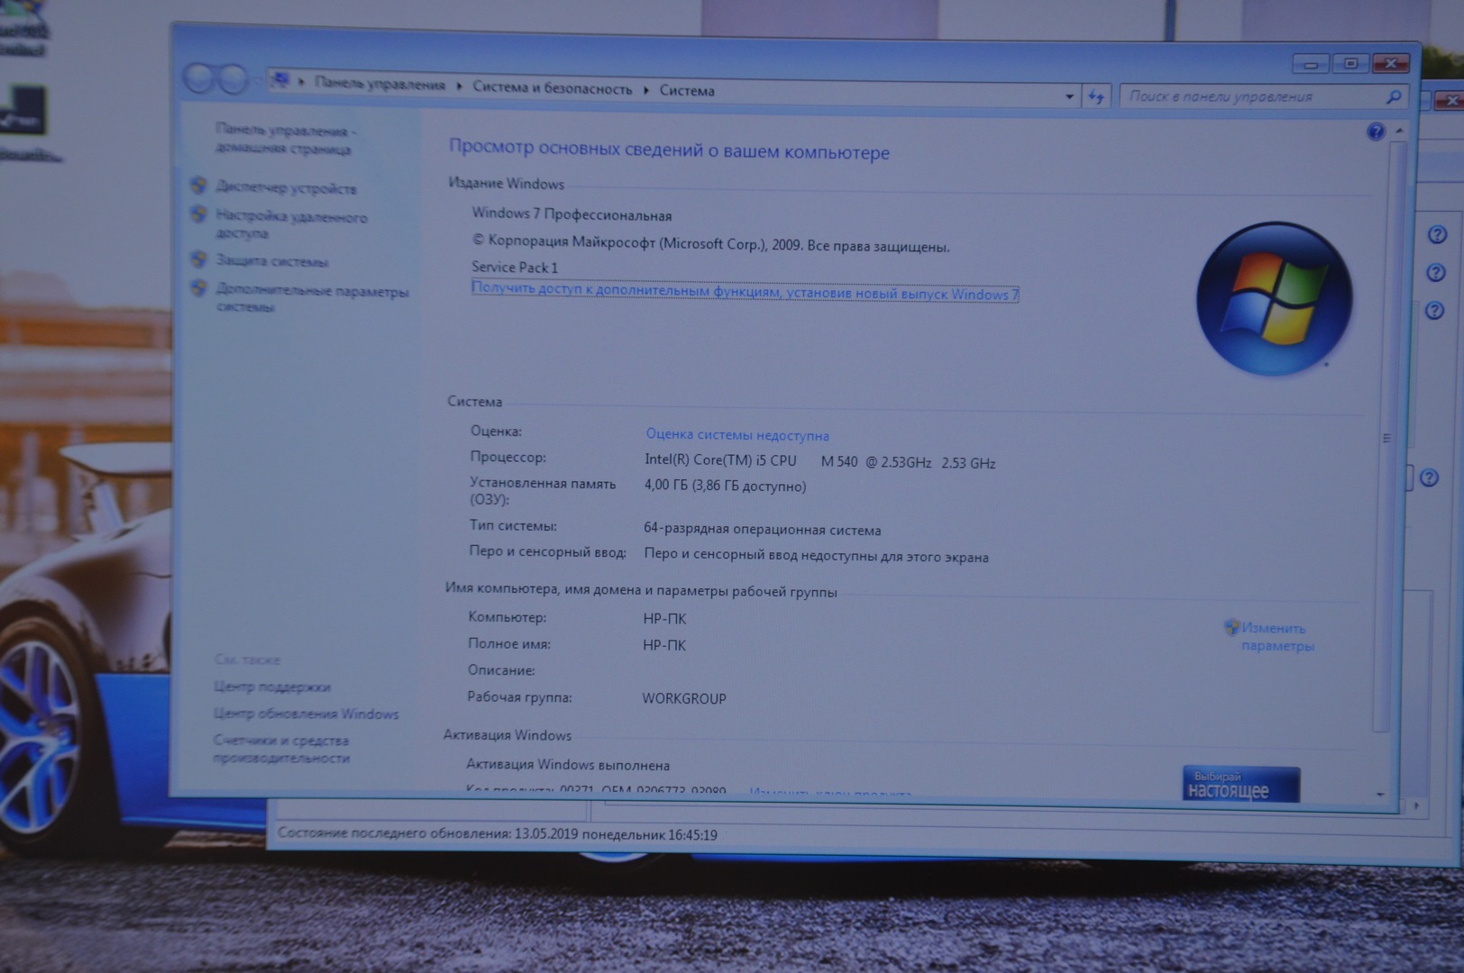Open 'Дополнительные параметры системы' link

(312, 298)
